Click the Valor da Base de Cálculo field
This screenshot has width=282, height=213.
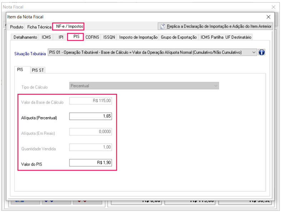coord(90,101)
